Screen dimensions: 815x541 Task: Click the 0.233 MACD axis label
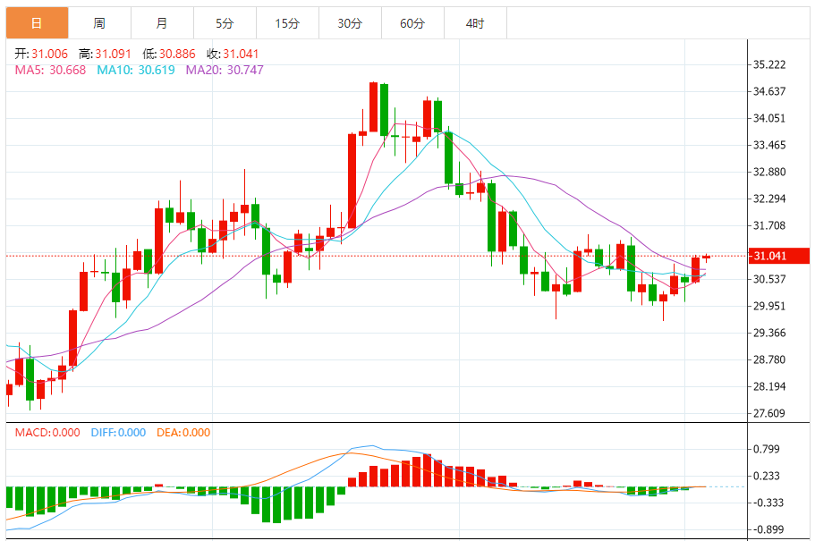767,476
